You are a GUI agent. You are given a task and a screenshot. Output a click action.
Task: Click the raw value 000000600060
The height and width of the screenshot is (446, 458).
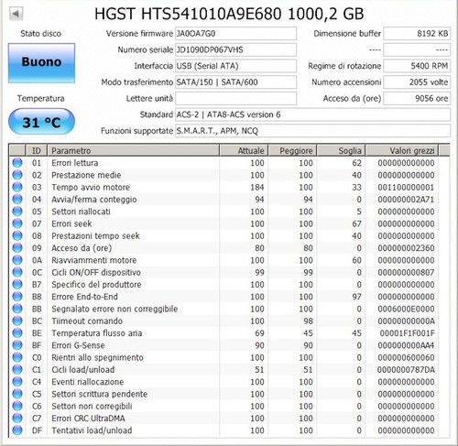coord(406,357)
